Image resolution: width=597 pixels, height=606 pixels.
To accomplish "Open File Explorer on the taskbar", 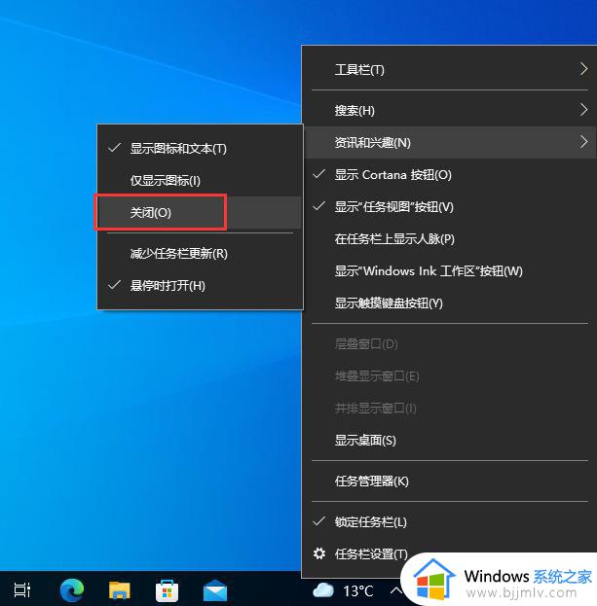I will (x=120, y=590).
